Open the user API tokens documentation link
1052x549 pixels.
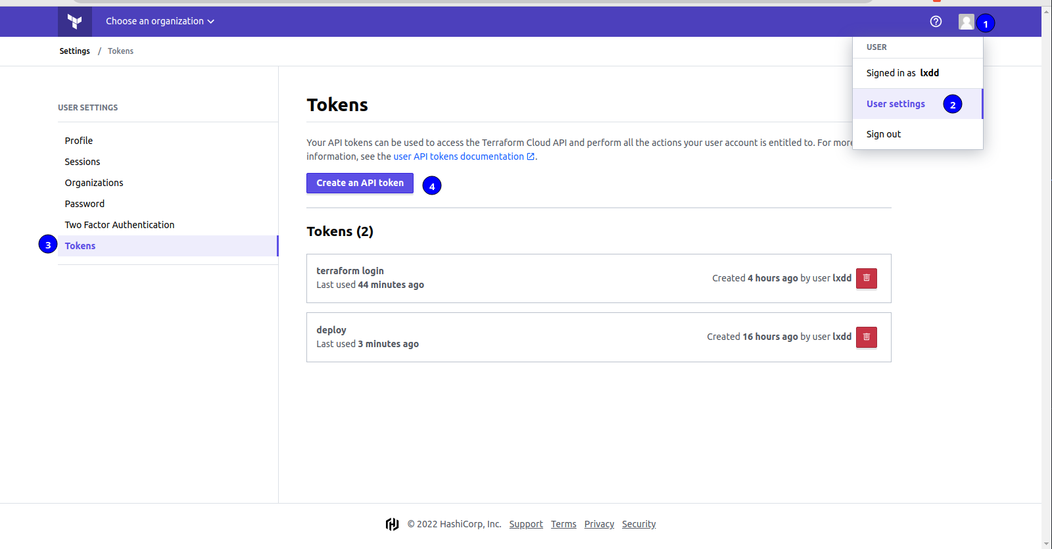[464, 156]
